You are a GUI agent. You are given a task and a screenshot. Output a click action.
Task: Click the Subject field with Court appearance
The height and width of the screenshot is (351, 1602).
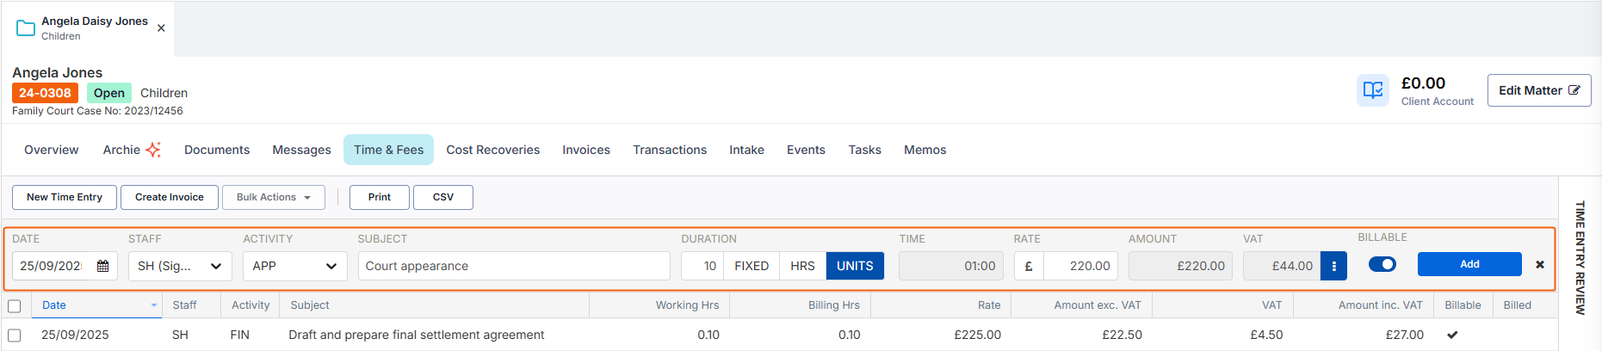(x=513, y=267)
